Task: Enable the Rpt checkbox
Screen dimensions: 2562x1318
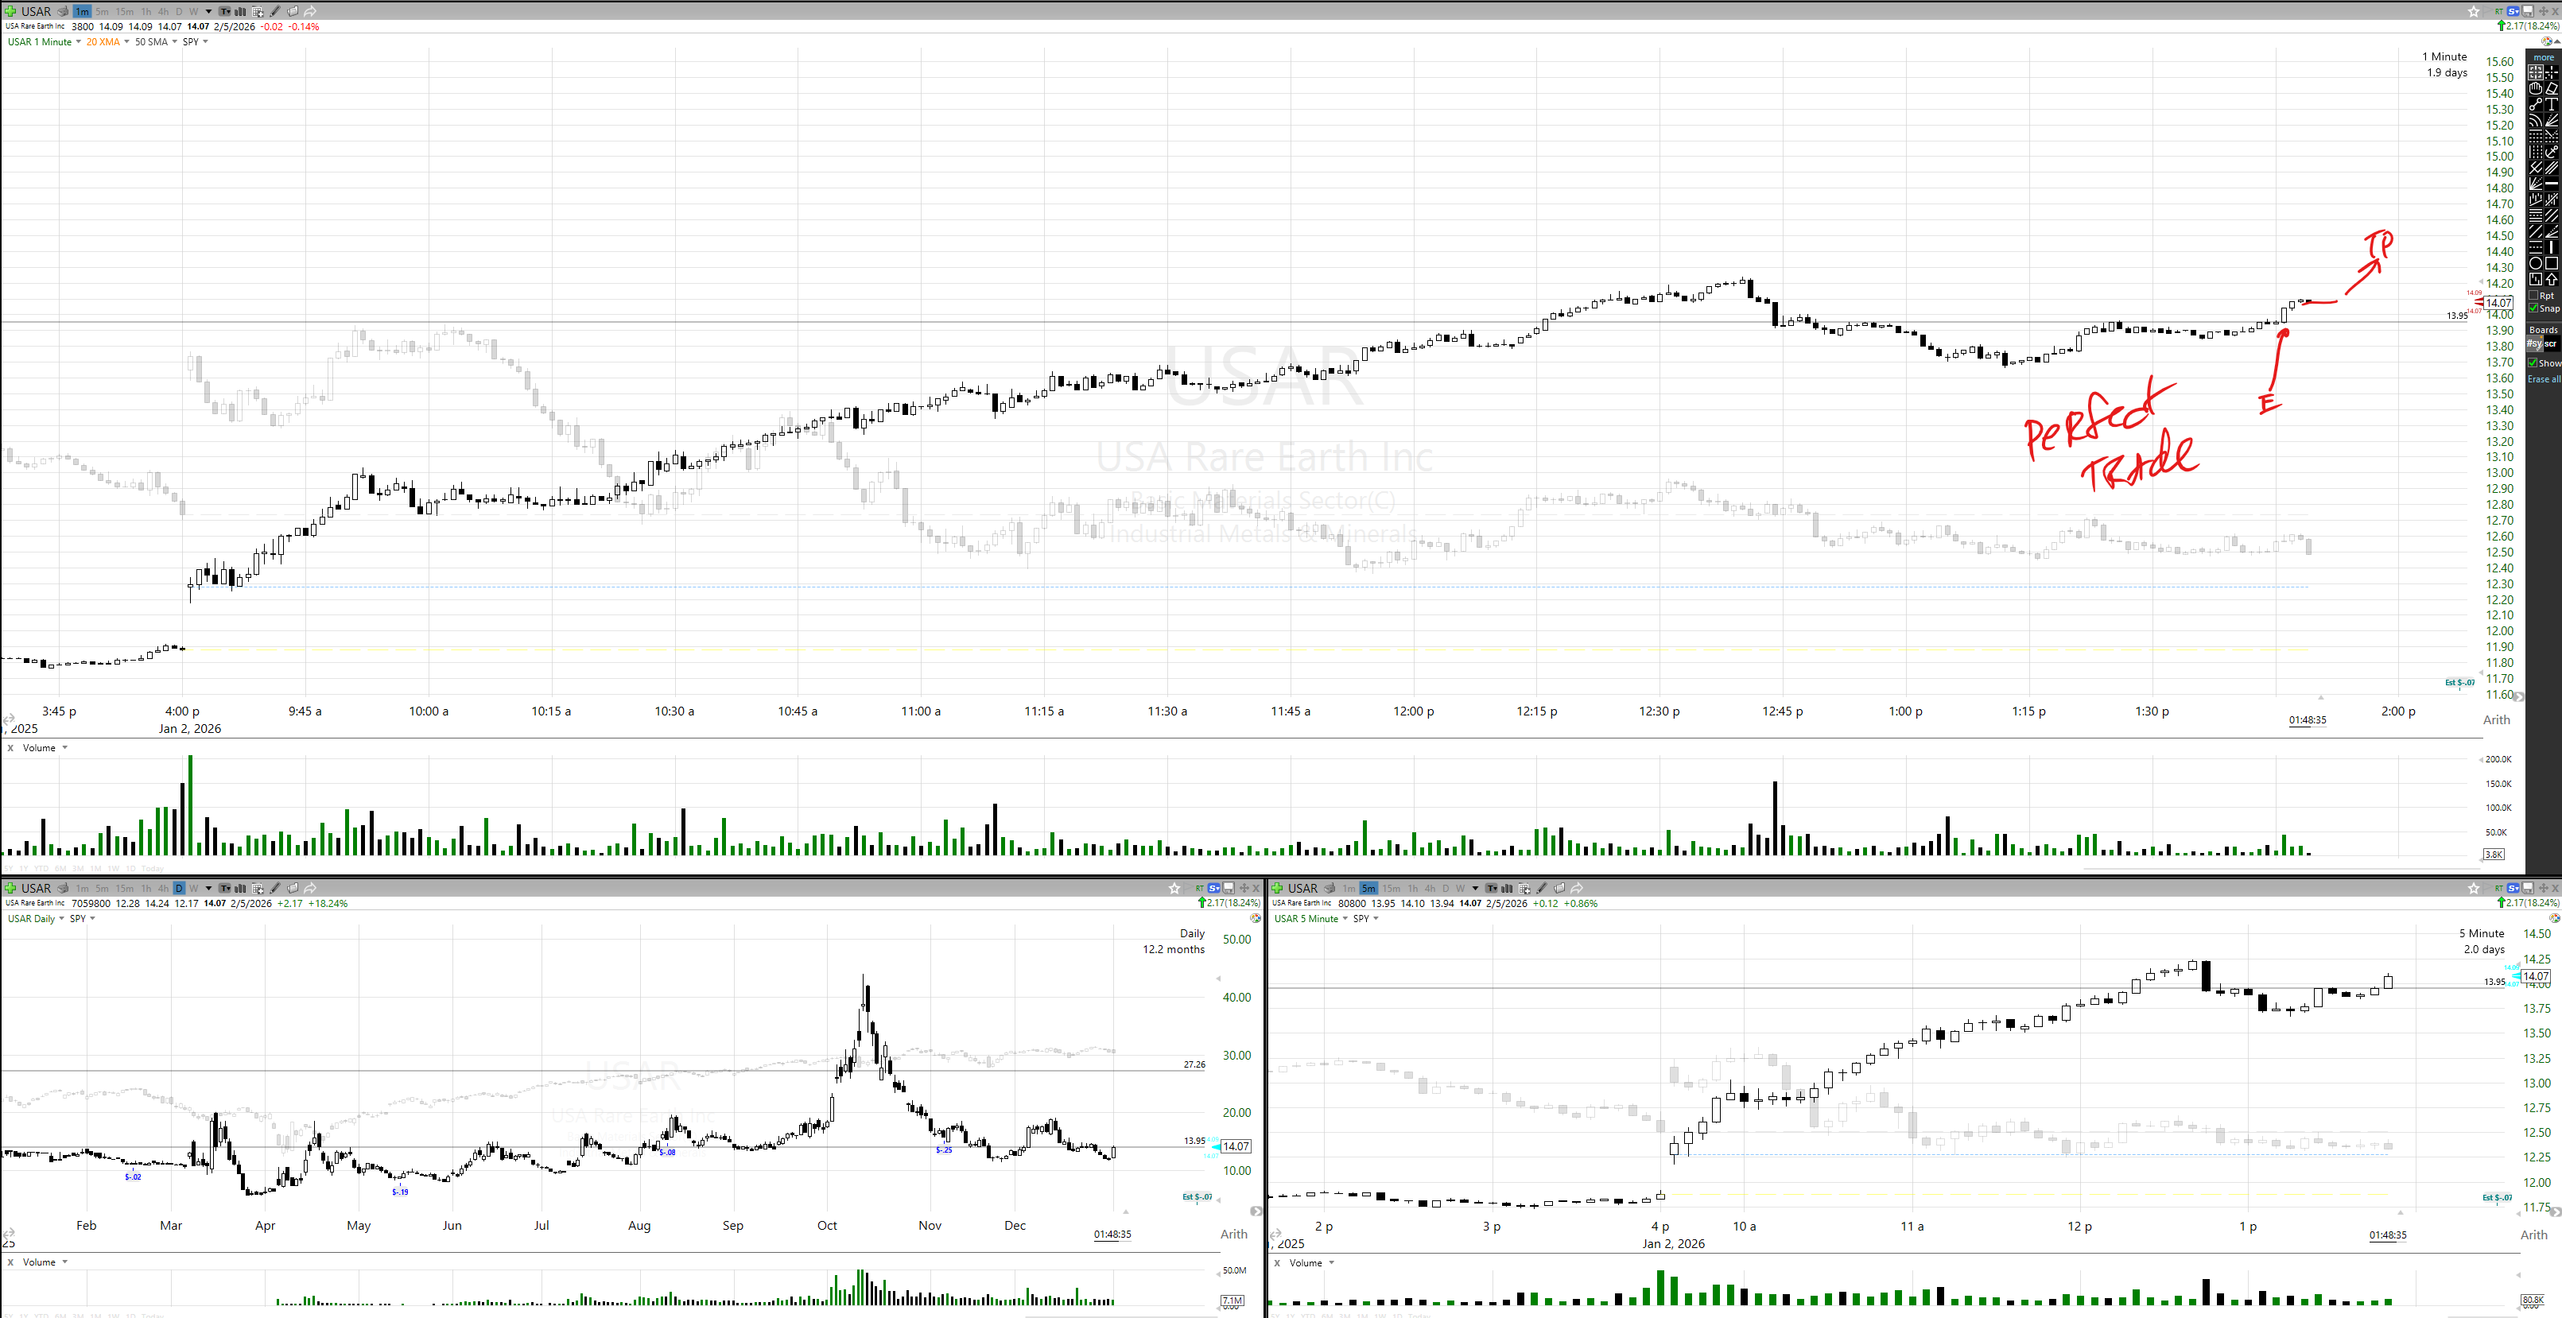Action: point(2534,295)
